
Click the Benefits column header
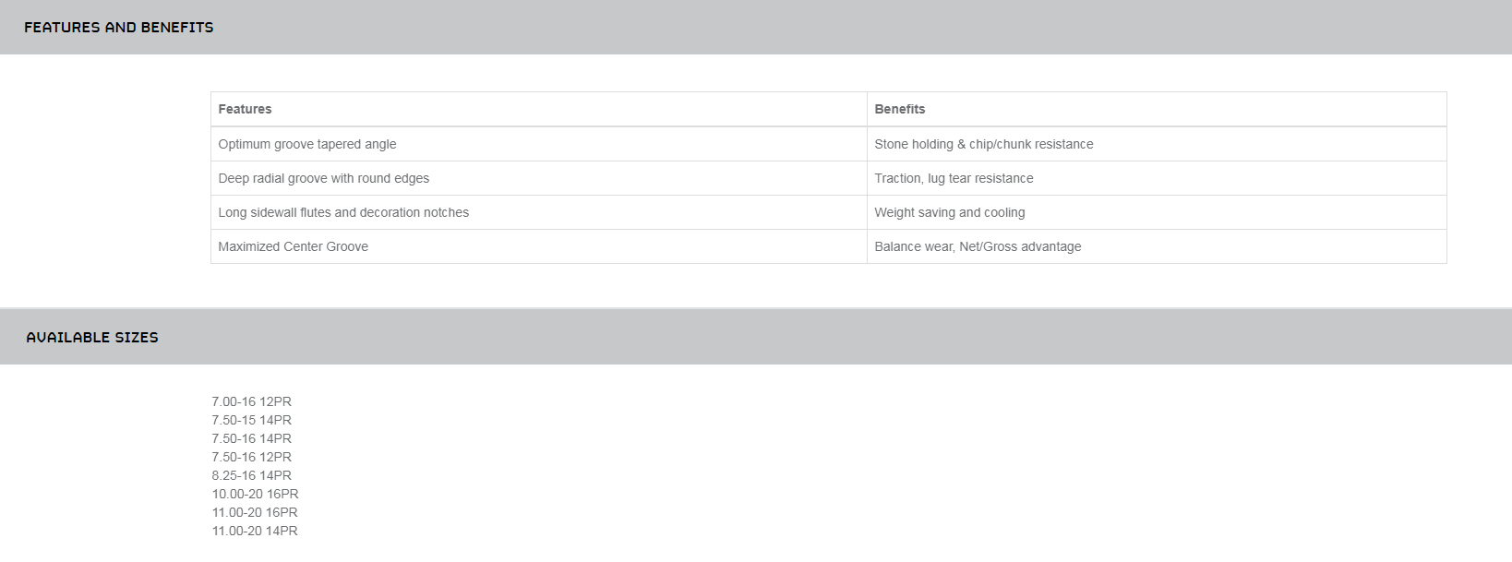(x=899, y=109)
